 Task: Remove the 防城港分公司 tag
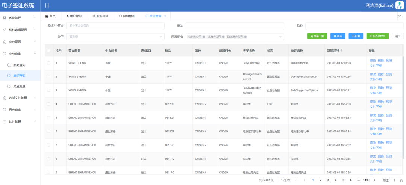[246, 37]
